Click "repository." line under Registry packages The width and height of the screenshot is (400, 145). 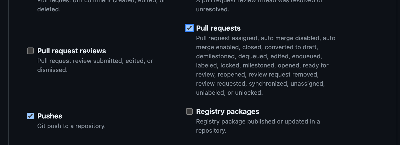[x=211, y=131]
